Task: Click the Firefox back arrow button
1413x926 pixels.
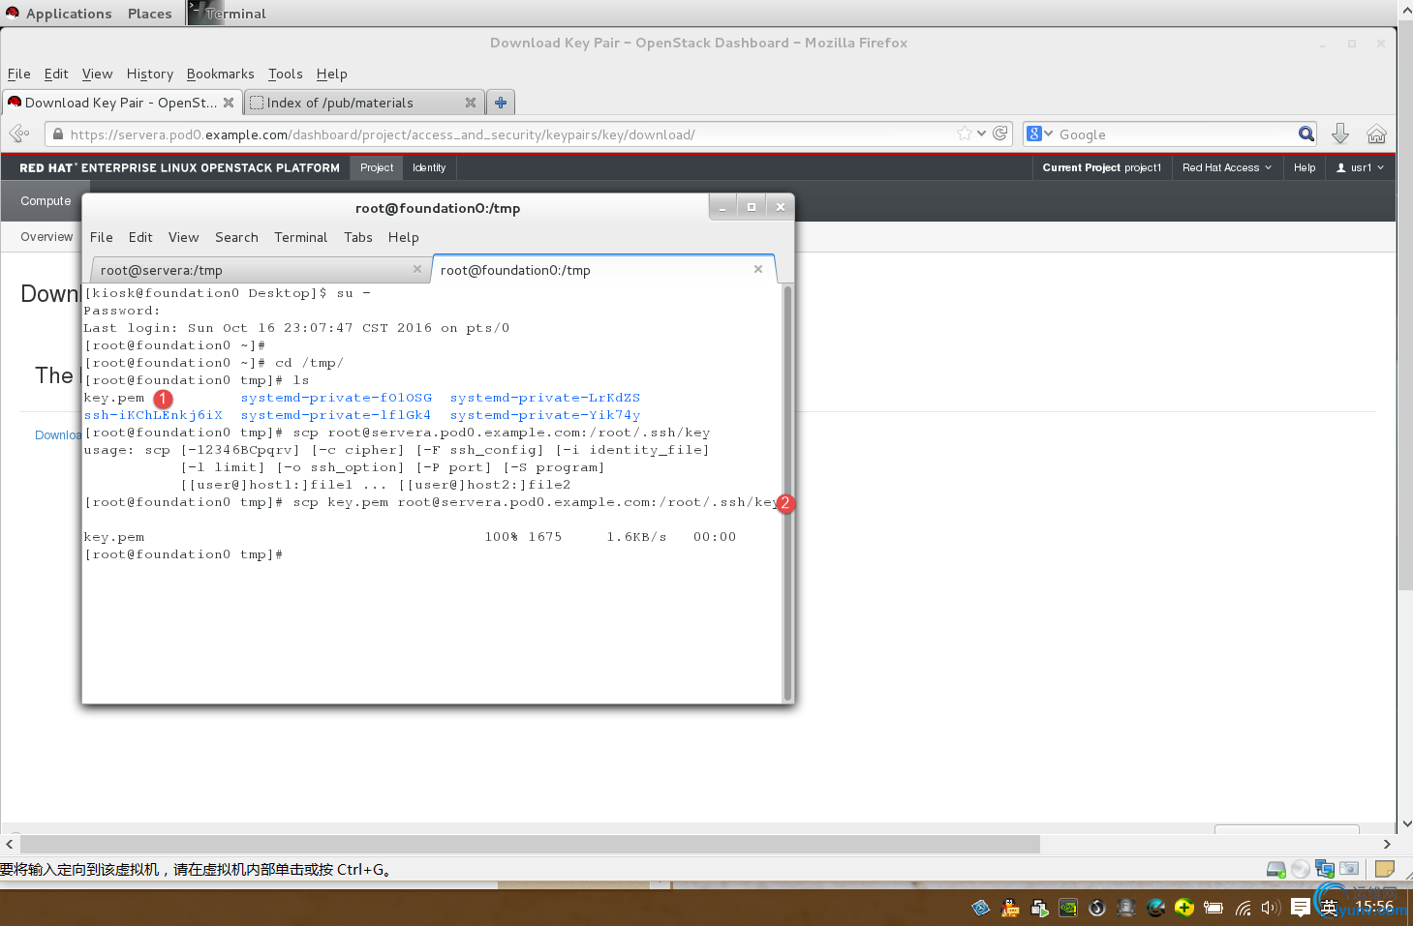Action: [18, 134]
